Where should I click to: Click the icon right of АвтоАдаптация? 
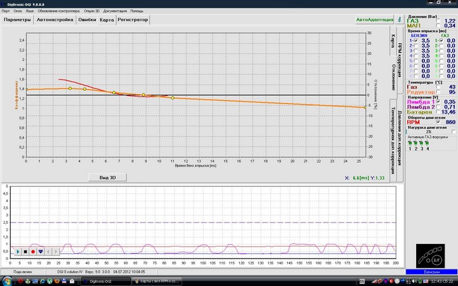tap(399, 19)
